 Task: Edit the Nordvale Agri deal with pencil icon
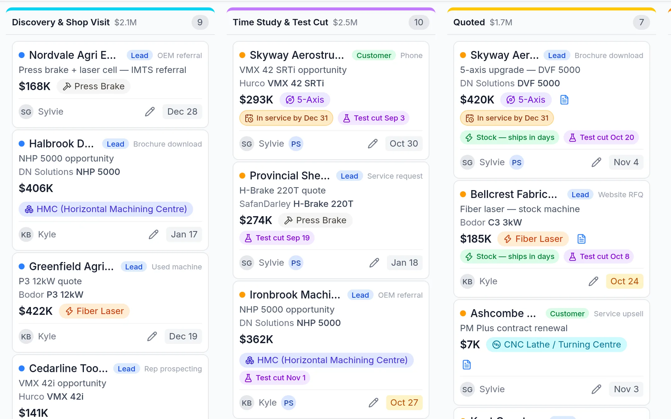tap(150, 112)
